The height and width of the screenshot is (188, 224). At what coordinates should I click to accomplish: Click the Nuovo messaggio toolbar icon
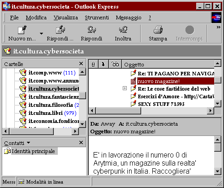pos(22,30)
